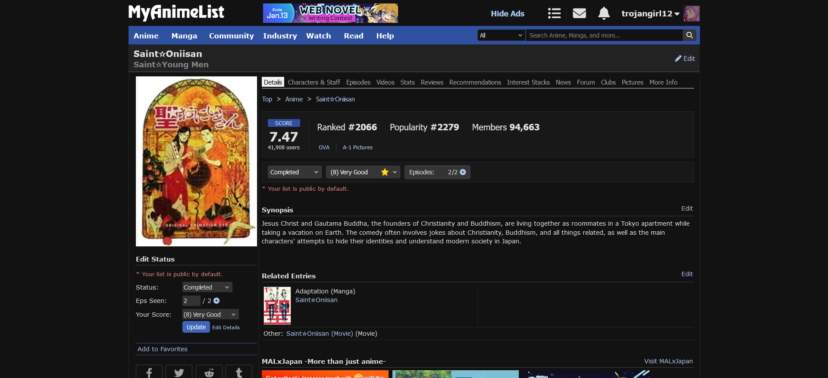Switch to Characters & Staff tab
828x378 pixels.
[x=314, y=82]
